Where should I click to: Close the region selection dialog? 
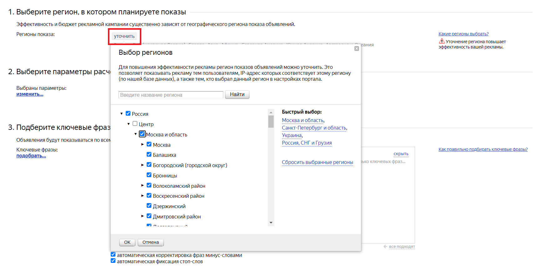pos(357,49)
